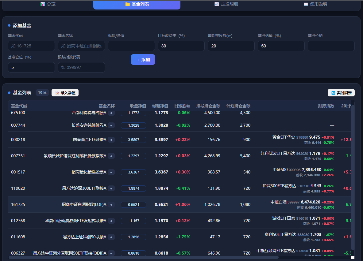Click the horizontal scrollbar under fund table
Screen dimensions: 363x261
pos(144,257)
